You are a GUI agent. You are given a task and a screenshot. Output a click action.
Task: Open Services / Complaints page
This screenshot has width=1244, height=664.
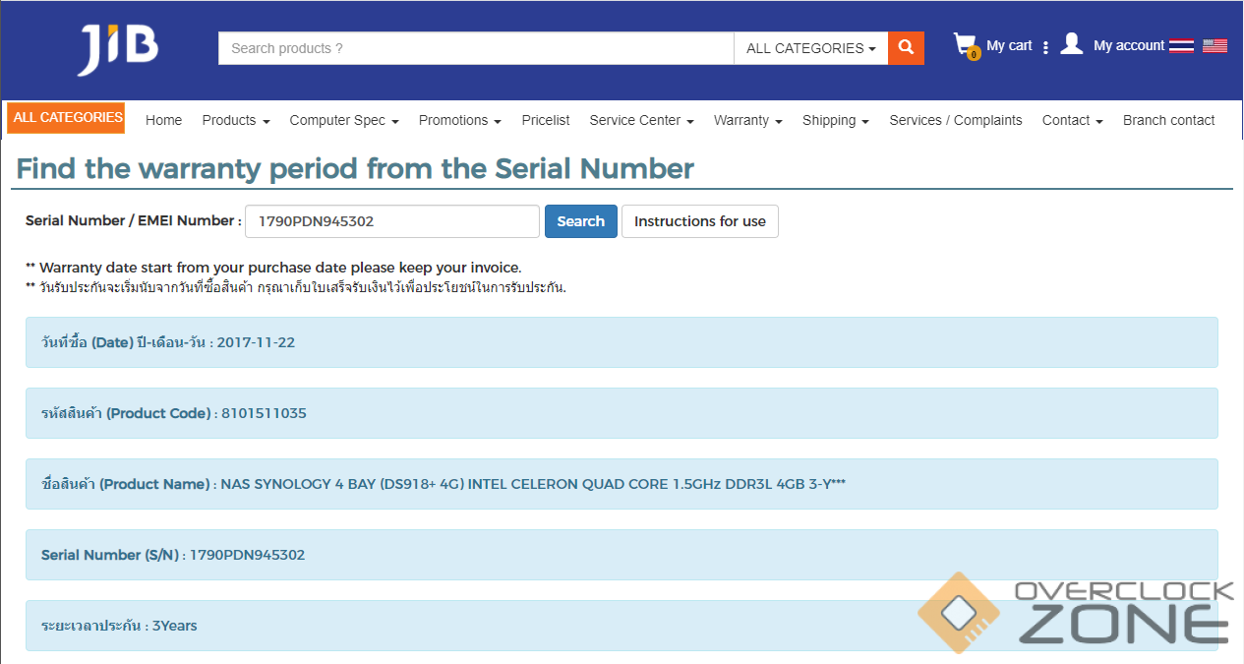[956, 120]
